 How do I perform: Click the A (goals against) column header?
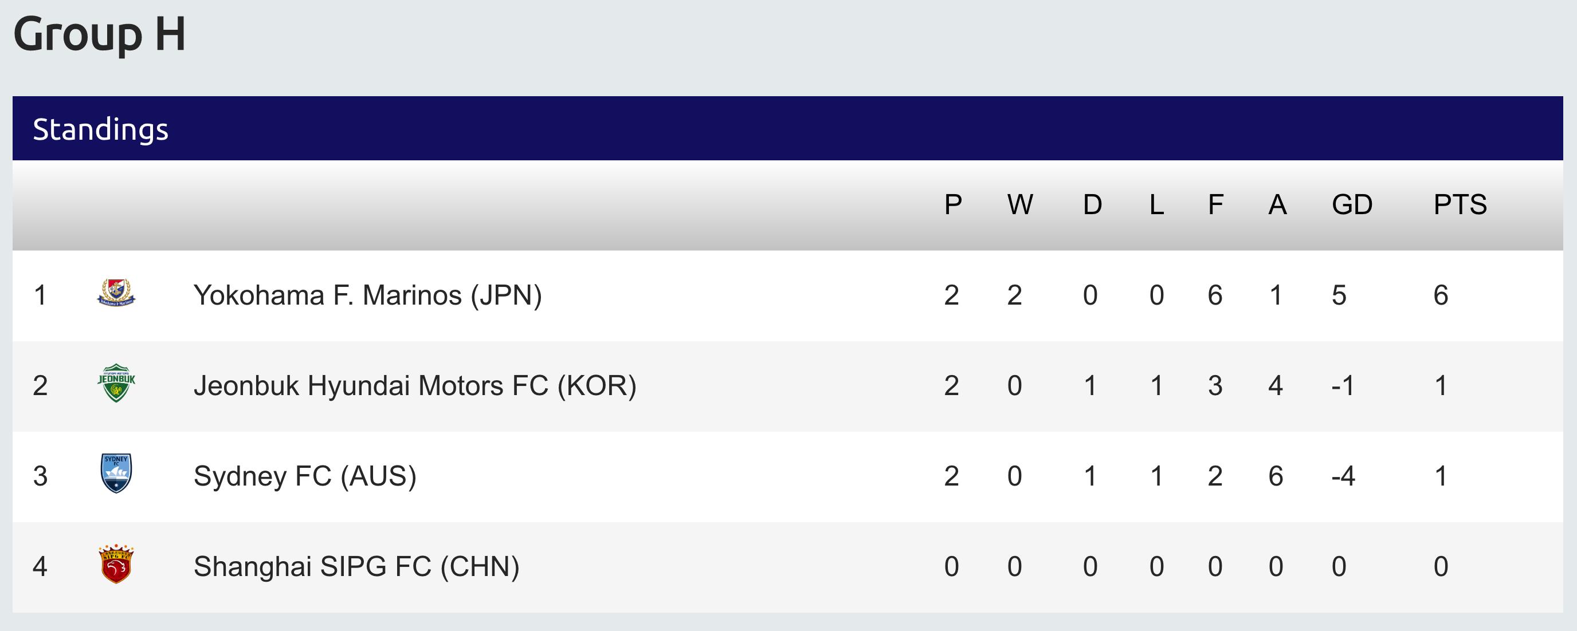[x=1277, y=205]
